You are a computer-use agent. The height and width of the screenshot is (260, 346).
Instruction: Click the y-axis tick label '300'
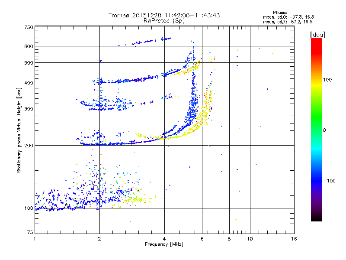pos(29,109)
